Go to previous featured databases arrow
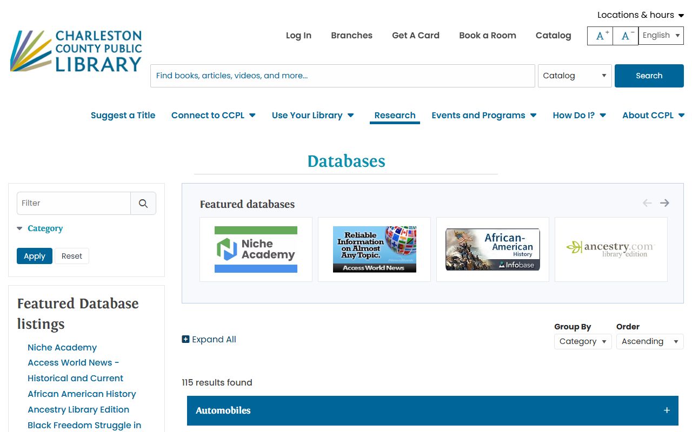Image resolution: width=692 pixels, height=432 pixels. tap(647, 203)
